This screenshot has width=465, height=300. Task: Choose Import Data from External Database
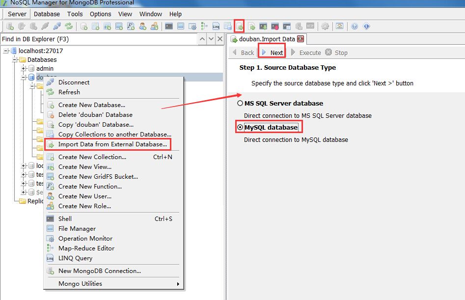(112, 144)
